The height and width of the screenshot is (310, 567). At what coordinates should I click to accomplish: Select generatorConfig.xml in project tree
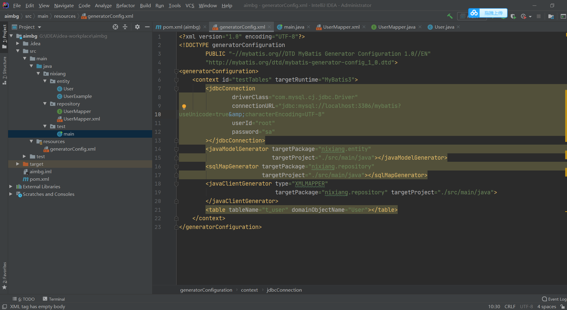pyautogui.click(x=70, y=149)
